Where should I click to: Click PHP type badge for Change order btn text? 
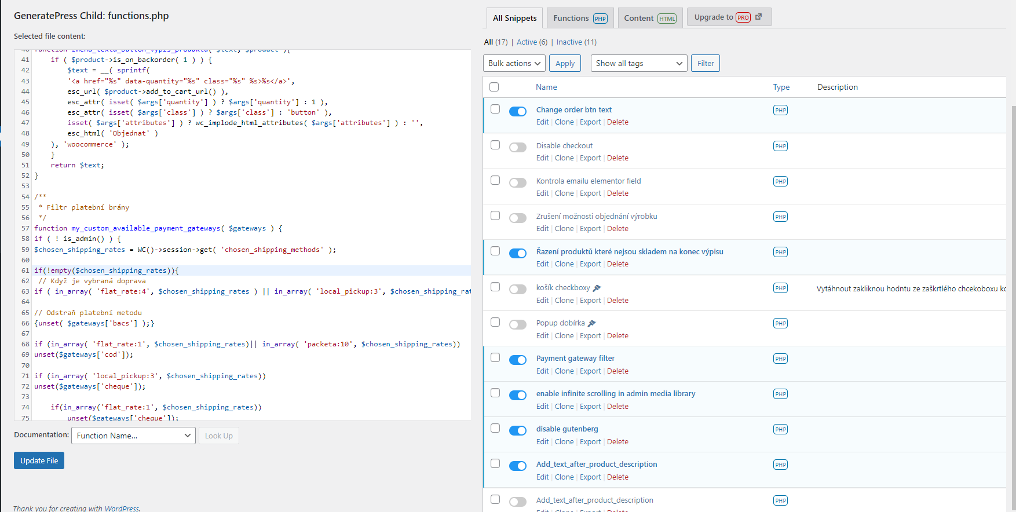pyautogui.click(x=780, y=110)
